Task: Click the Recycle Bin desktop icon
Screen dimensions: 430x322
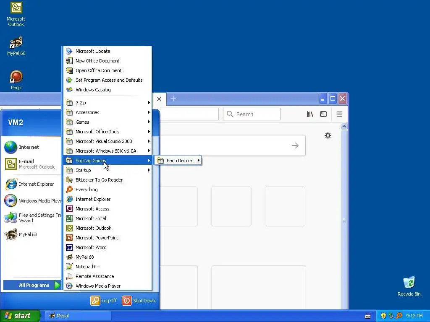Action: point(409,286)
